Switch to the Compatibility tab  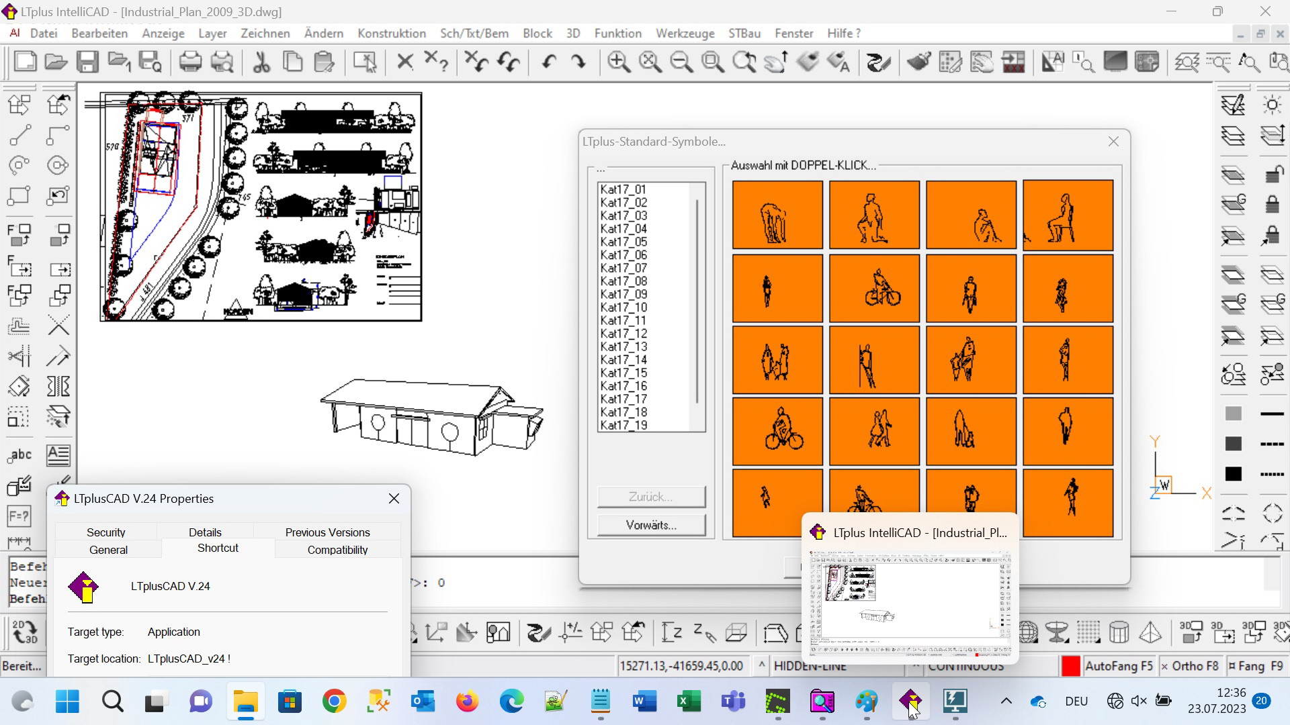338,550
